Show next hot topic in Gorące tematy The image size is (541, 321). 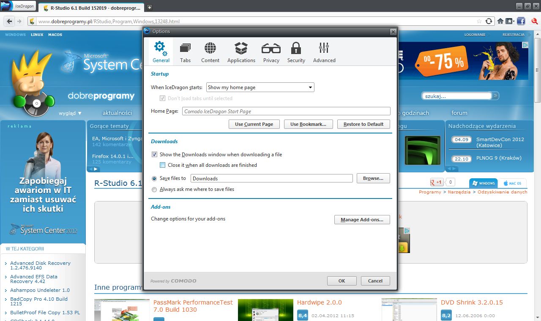tap(96, 169)
